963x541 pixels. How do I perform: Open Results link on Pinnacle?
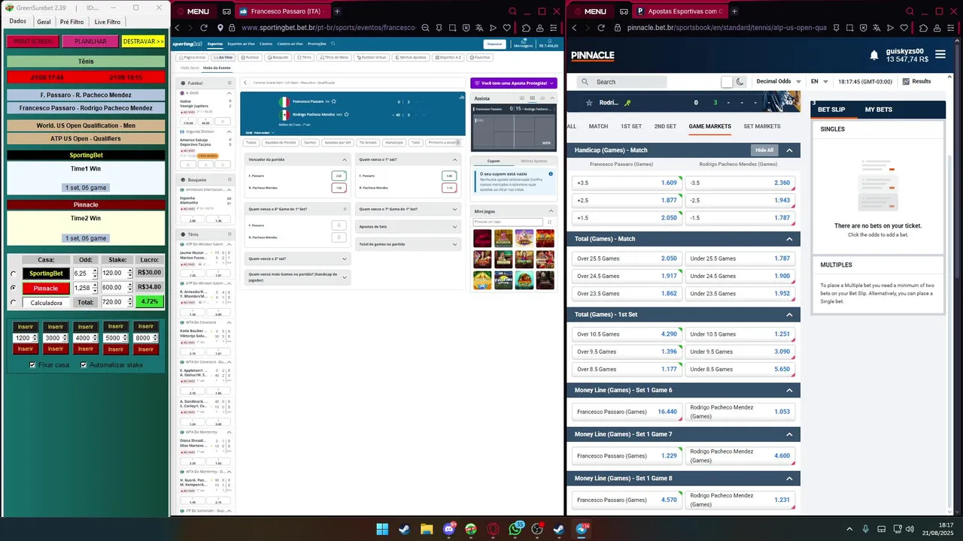(916, 81)
